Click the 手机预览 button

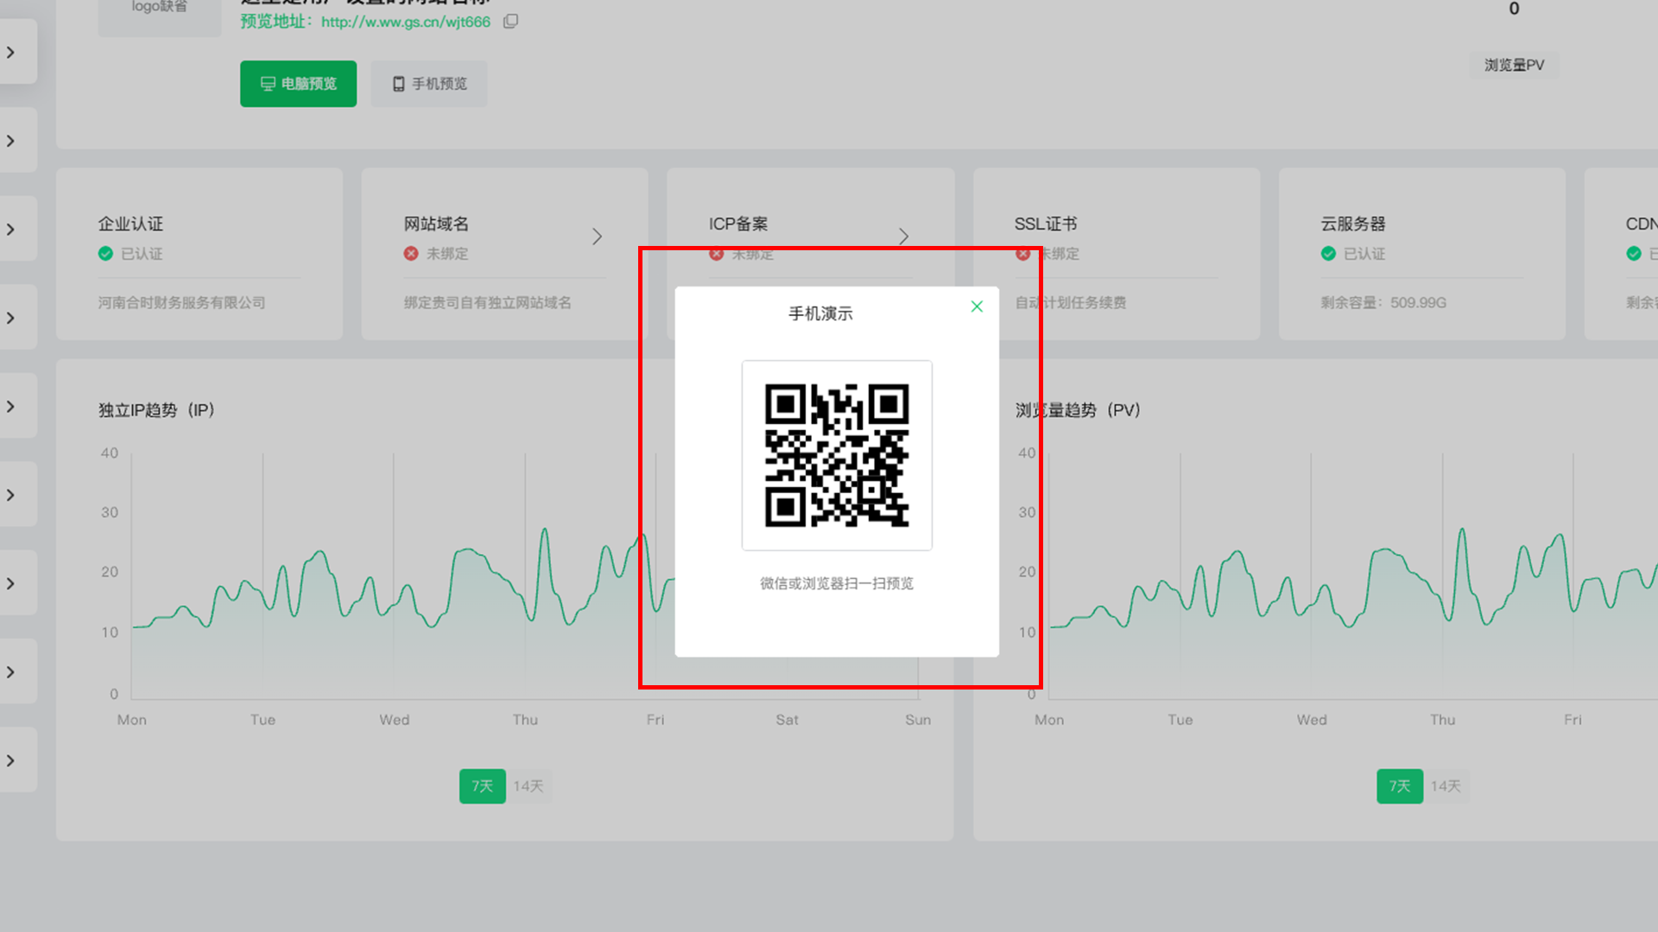pos(429,84)
